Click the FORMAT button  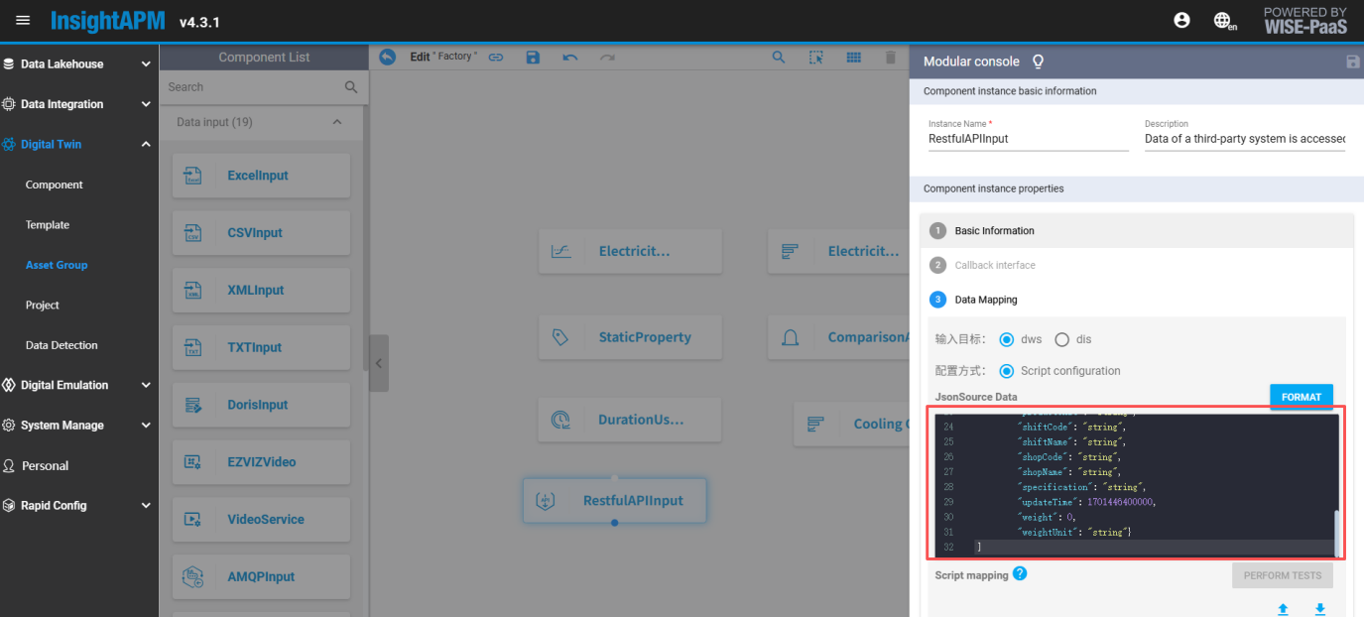(x=1301, y=397)
